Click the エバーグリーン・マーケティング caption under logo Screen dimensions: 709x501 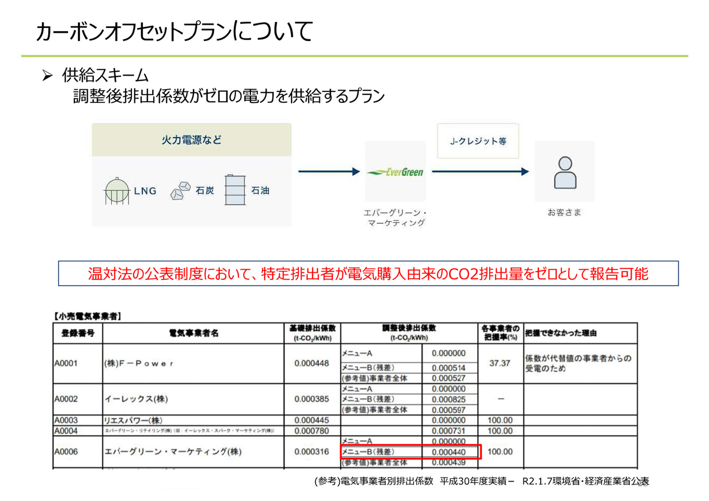pyautogui.click(x=395, y=218)
